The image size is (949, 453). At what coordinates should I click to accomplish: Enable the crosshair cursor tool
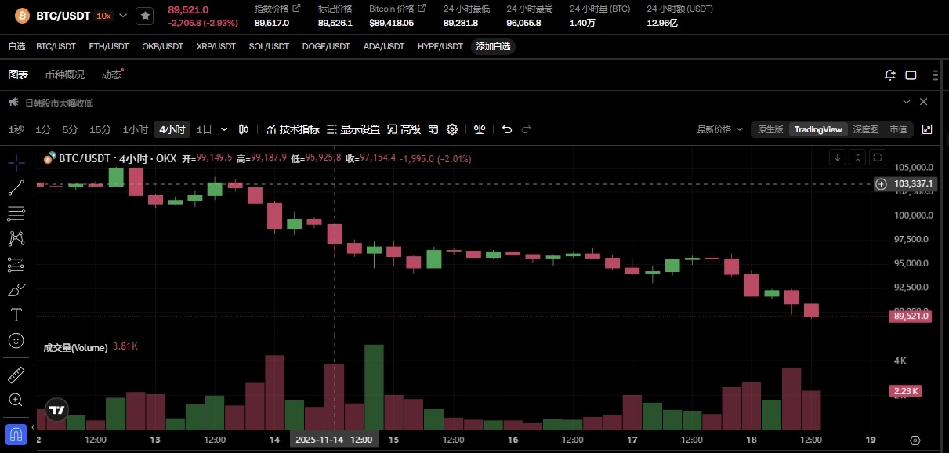point(16,164)
